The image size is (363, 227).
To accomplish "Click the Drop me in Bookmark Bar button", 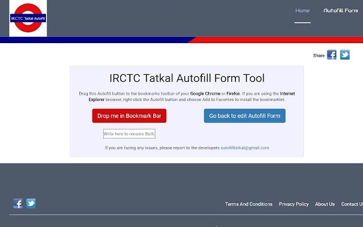I will pos(129,116).
